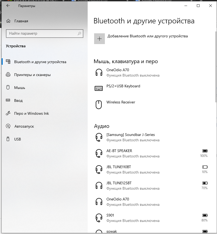This screenshot has width=217, height=234.
Task: Click the PS/2+USB Keyboard device icon
Action: pyautogui.click(x=99, y=88)
